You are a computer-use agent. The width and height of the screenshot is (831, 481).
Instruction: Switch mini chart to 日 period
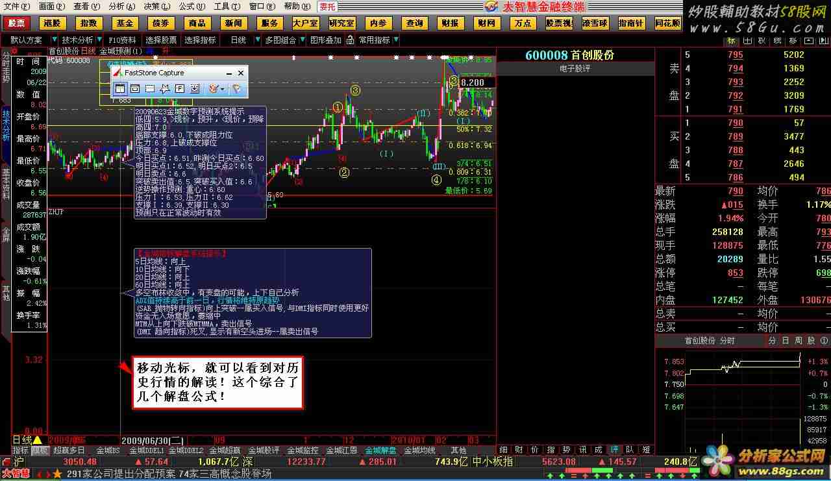coord(785,340)
